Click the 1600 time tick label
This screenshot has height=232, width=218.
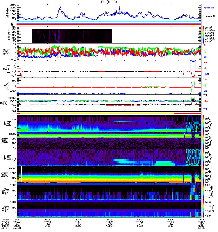tap(140, 226)
